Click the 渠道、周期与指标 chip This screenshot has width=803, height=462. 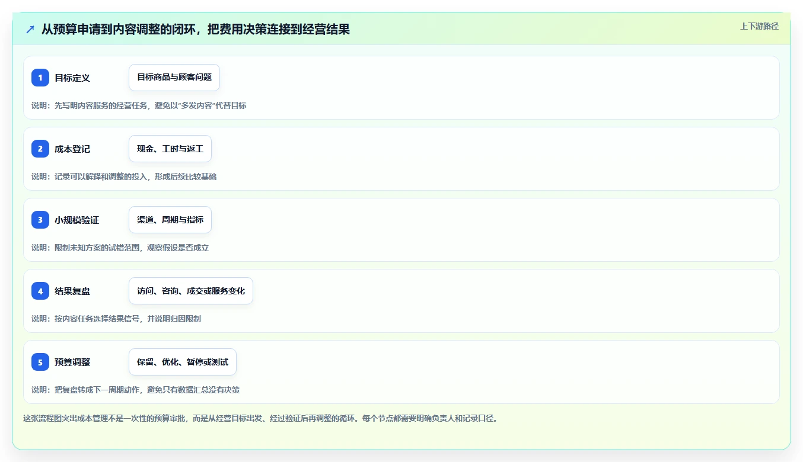pos(170,220)
